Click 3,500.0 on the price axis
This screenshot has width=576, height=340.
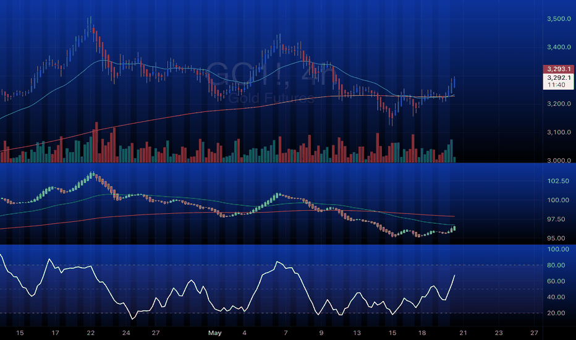click(x=559, y=19)
